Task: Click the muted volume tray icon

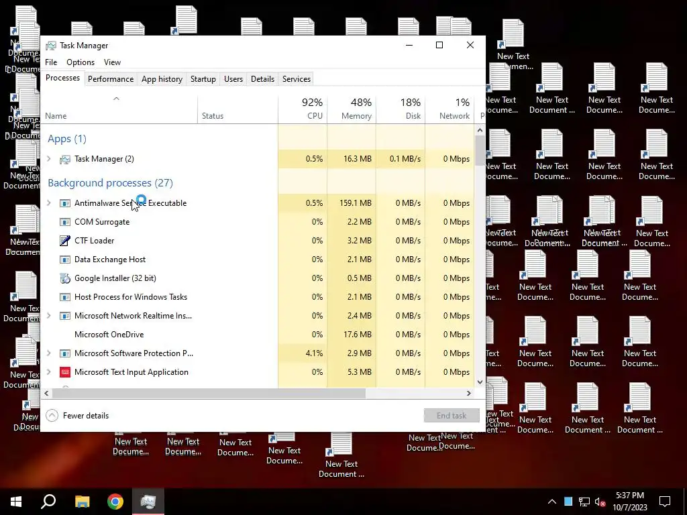Action: [600, 502]
